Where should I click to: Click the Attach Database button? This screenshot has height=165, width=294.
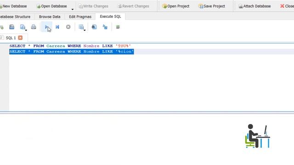coord(254,6)
